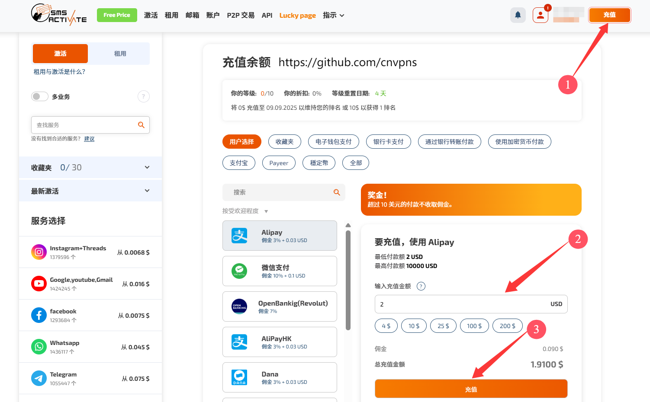Image resolution: width=650 pixels, height=402 pixels.
Task: Click the help icon beside 输入充值金额
Action: pos(421,286)
